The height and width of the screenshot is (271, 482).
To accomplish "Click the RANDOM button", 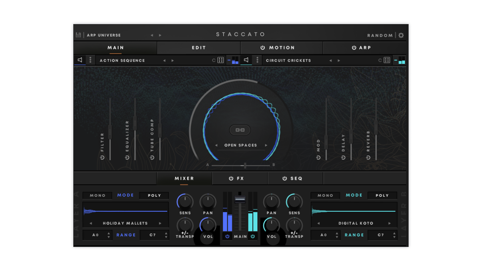I will click(x=380, y=35).
